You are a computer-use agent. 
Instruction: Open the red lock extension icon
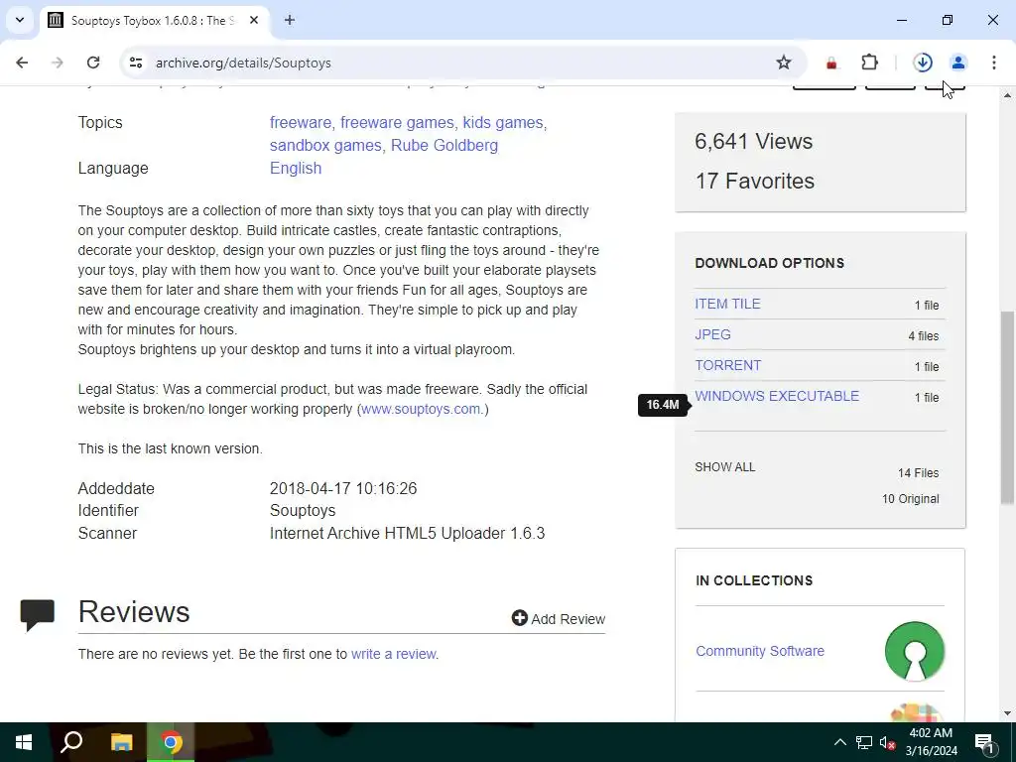(831, 63)
